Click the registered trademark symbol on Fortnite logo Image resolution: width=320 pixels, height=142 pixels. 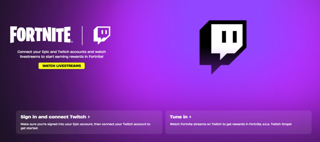click(72, 42)
